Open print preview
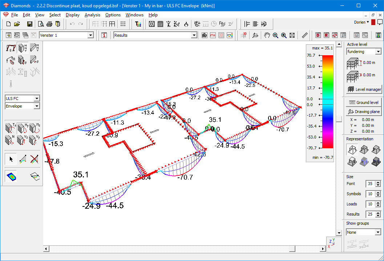This screenshot has height=261, width=384. coord(41,24)
